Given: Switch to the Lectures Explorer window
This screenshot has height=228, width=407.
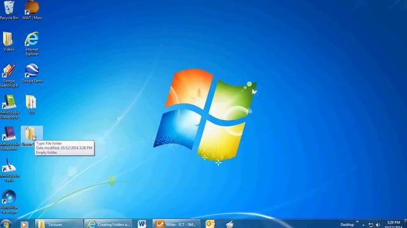Looking at the screenshot, I should point(59,224).
